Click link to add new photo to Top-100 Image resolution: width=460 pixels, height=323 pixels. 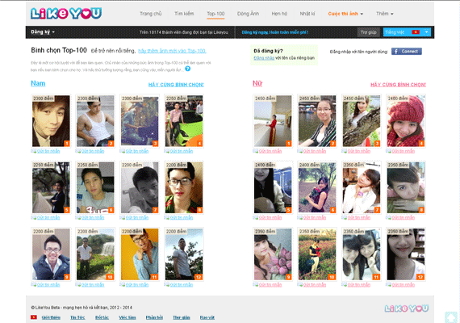click(172, 51)
